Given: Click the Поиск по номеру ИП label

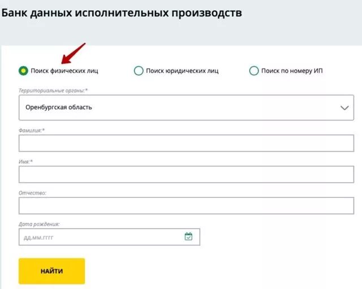Looking at the screenshot, I should pyautogui.click(x=292, y=71).
